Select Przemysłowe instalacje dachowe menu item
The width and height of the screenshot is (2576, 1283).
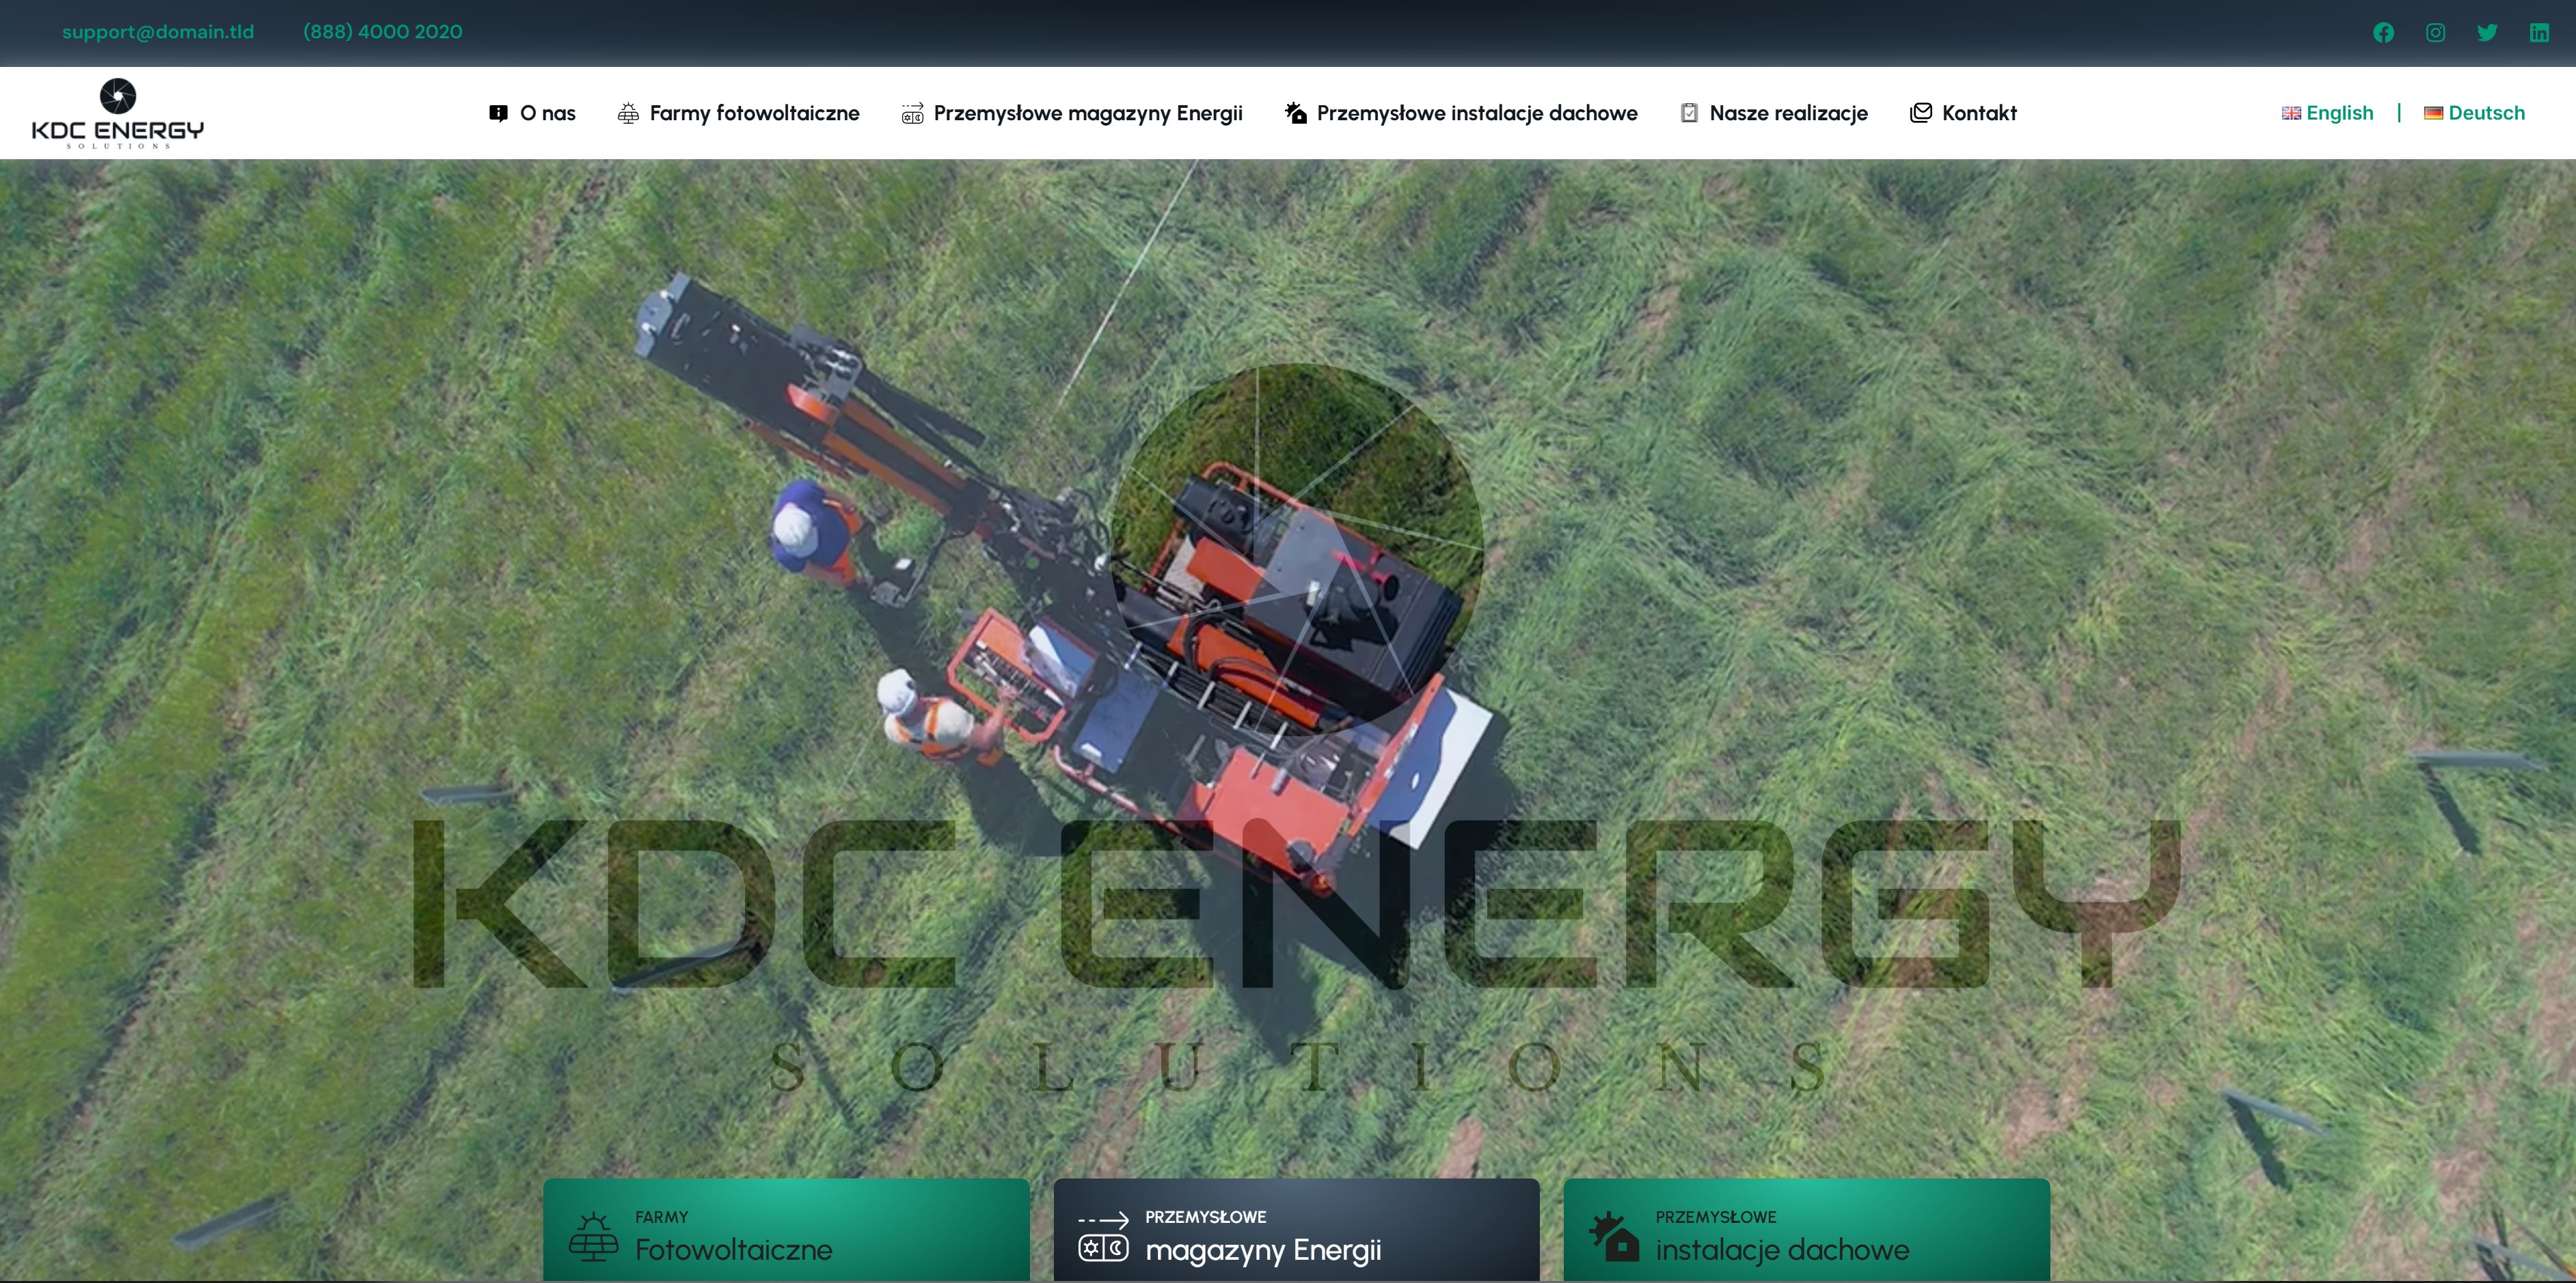(x=1476, y=113)
